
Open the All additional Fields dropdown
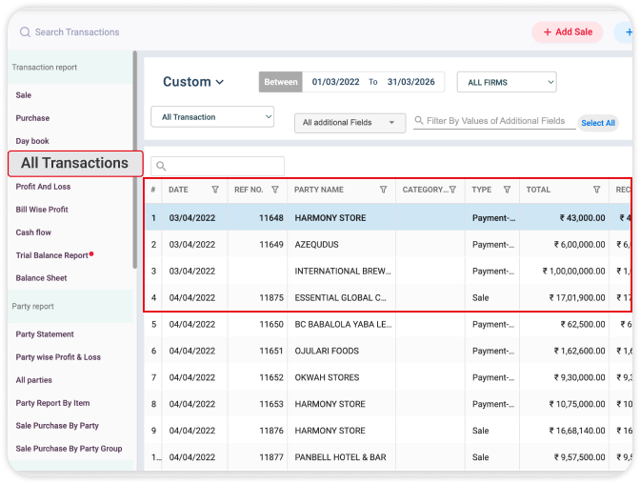click(350, 123)
